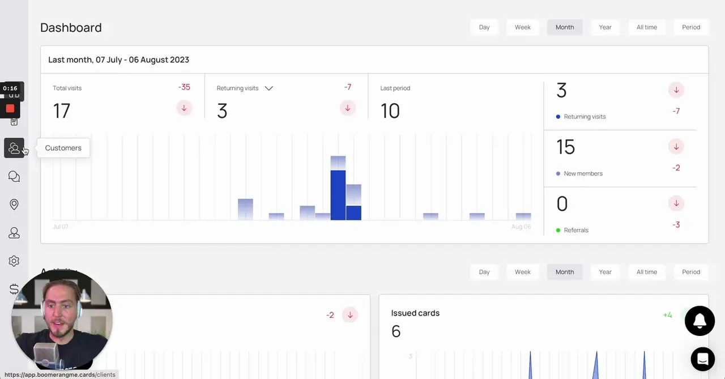Open the settings gear sidebar icon
The height and width of the screenshot is (379, 725).
coord(14,261)
